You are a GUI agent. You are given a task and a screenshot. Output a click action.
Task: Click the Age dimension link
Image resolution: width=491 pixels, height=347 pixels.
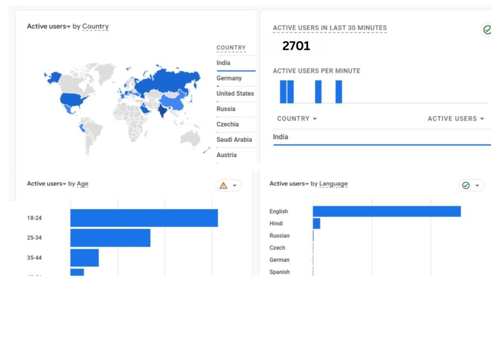[x=82, y=184]
